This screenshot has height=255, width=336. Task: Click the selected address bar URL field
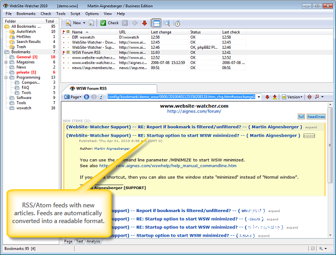coord(181,97)
